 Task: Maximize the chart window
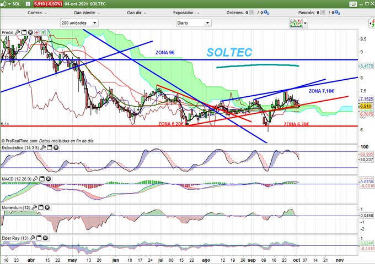tap(367, 4)
